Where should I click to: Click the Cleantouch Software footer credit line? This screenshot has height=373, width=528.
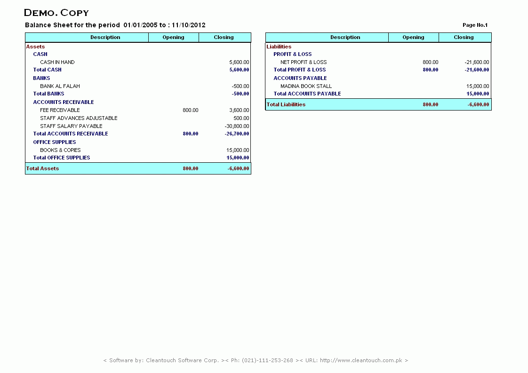pyautogui.click(x=256, y=360)
